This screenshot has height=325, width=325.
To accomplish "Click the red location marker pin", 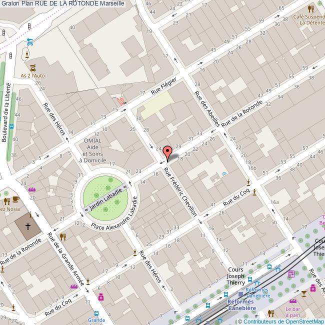I will 168,153.
